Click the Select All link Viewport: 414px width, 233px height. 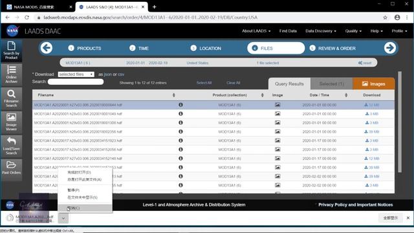[x=204, y=83]
